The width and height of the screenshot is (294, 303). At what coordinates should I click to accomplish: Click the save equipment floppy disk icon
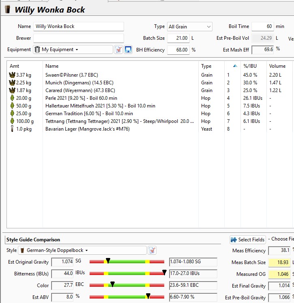coord(128,49)
